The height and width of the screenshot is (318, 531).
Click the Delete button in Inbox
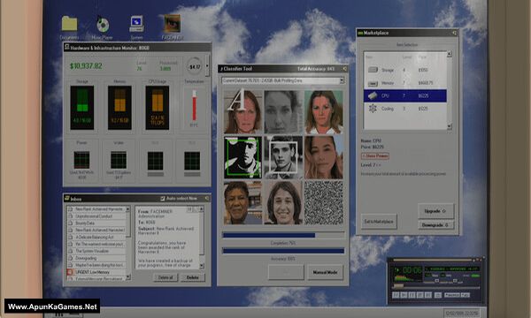coord(192,277)
